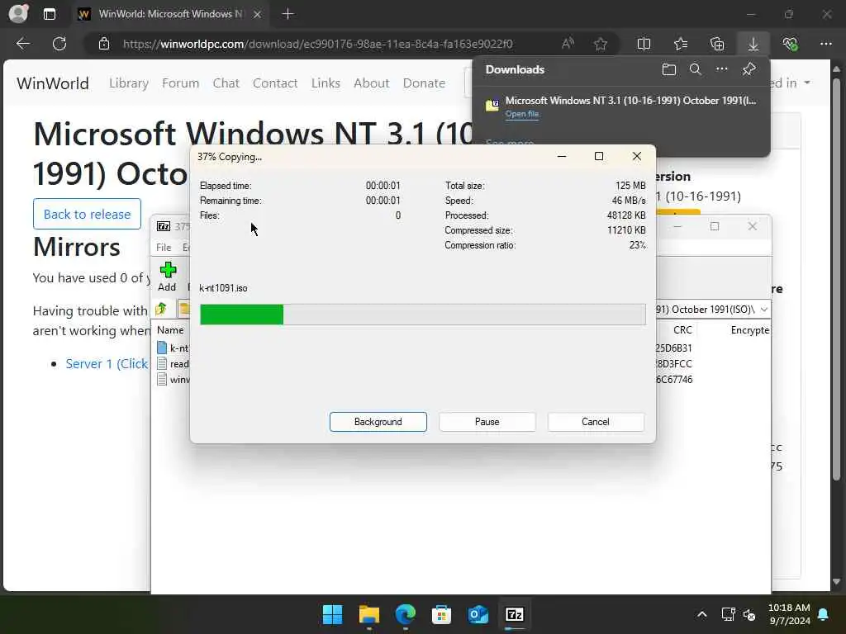Viewport: 846px width, 634px height.
Task: Toggle Read aloud icon
Action: pos(568,44)
